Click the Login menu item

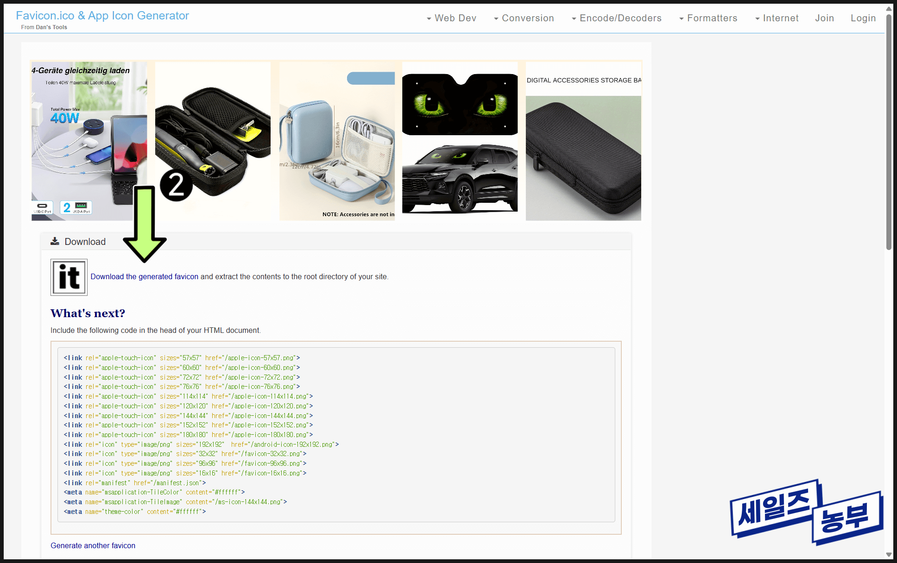pyautogui.click(x=863, y=18)
